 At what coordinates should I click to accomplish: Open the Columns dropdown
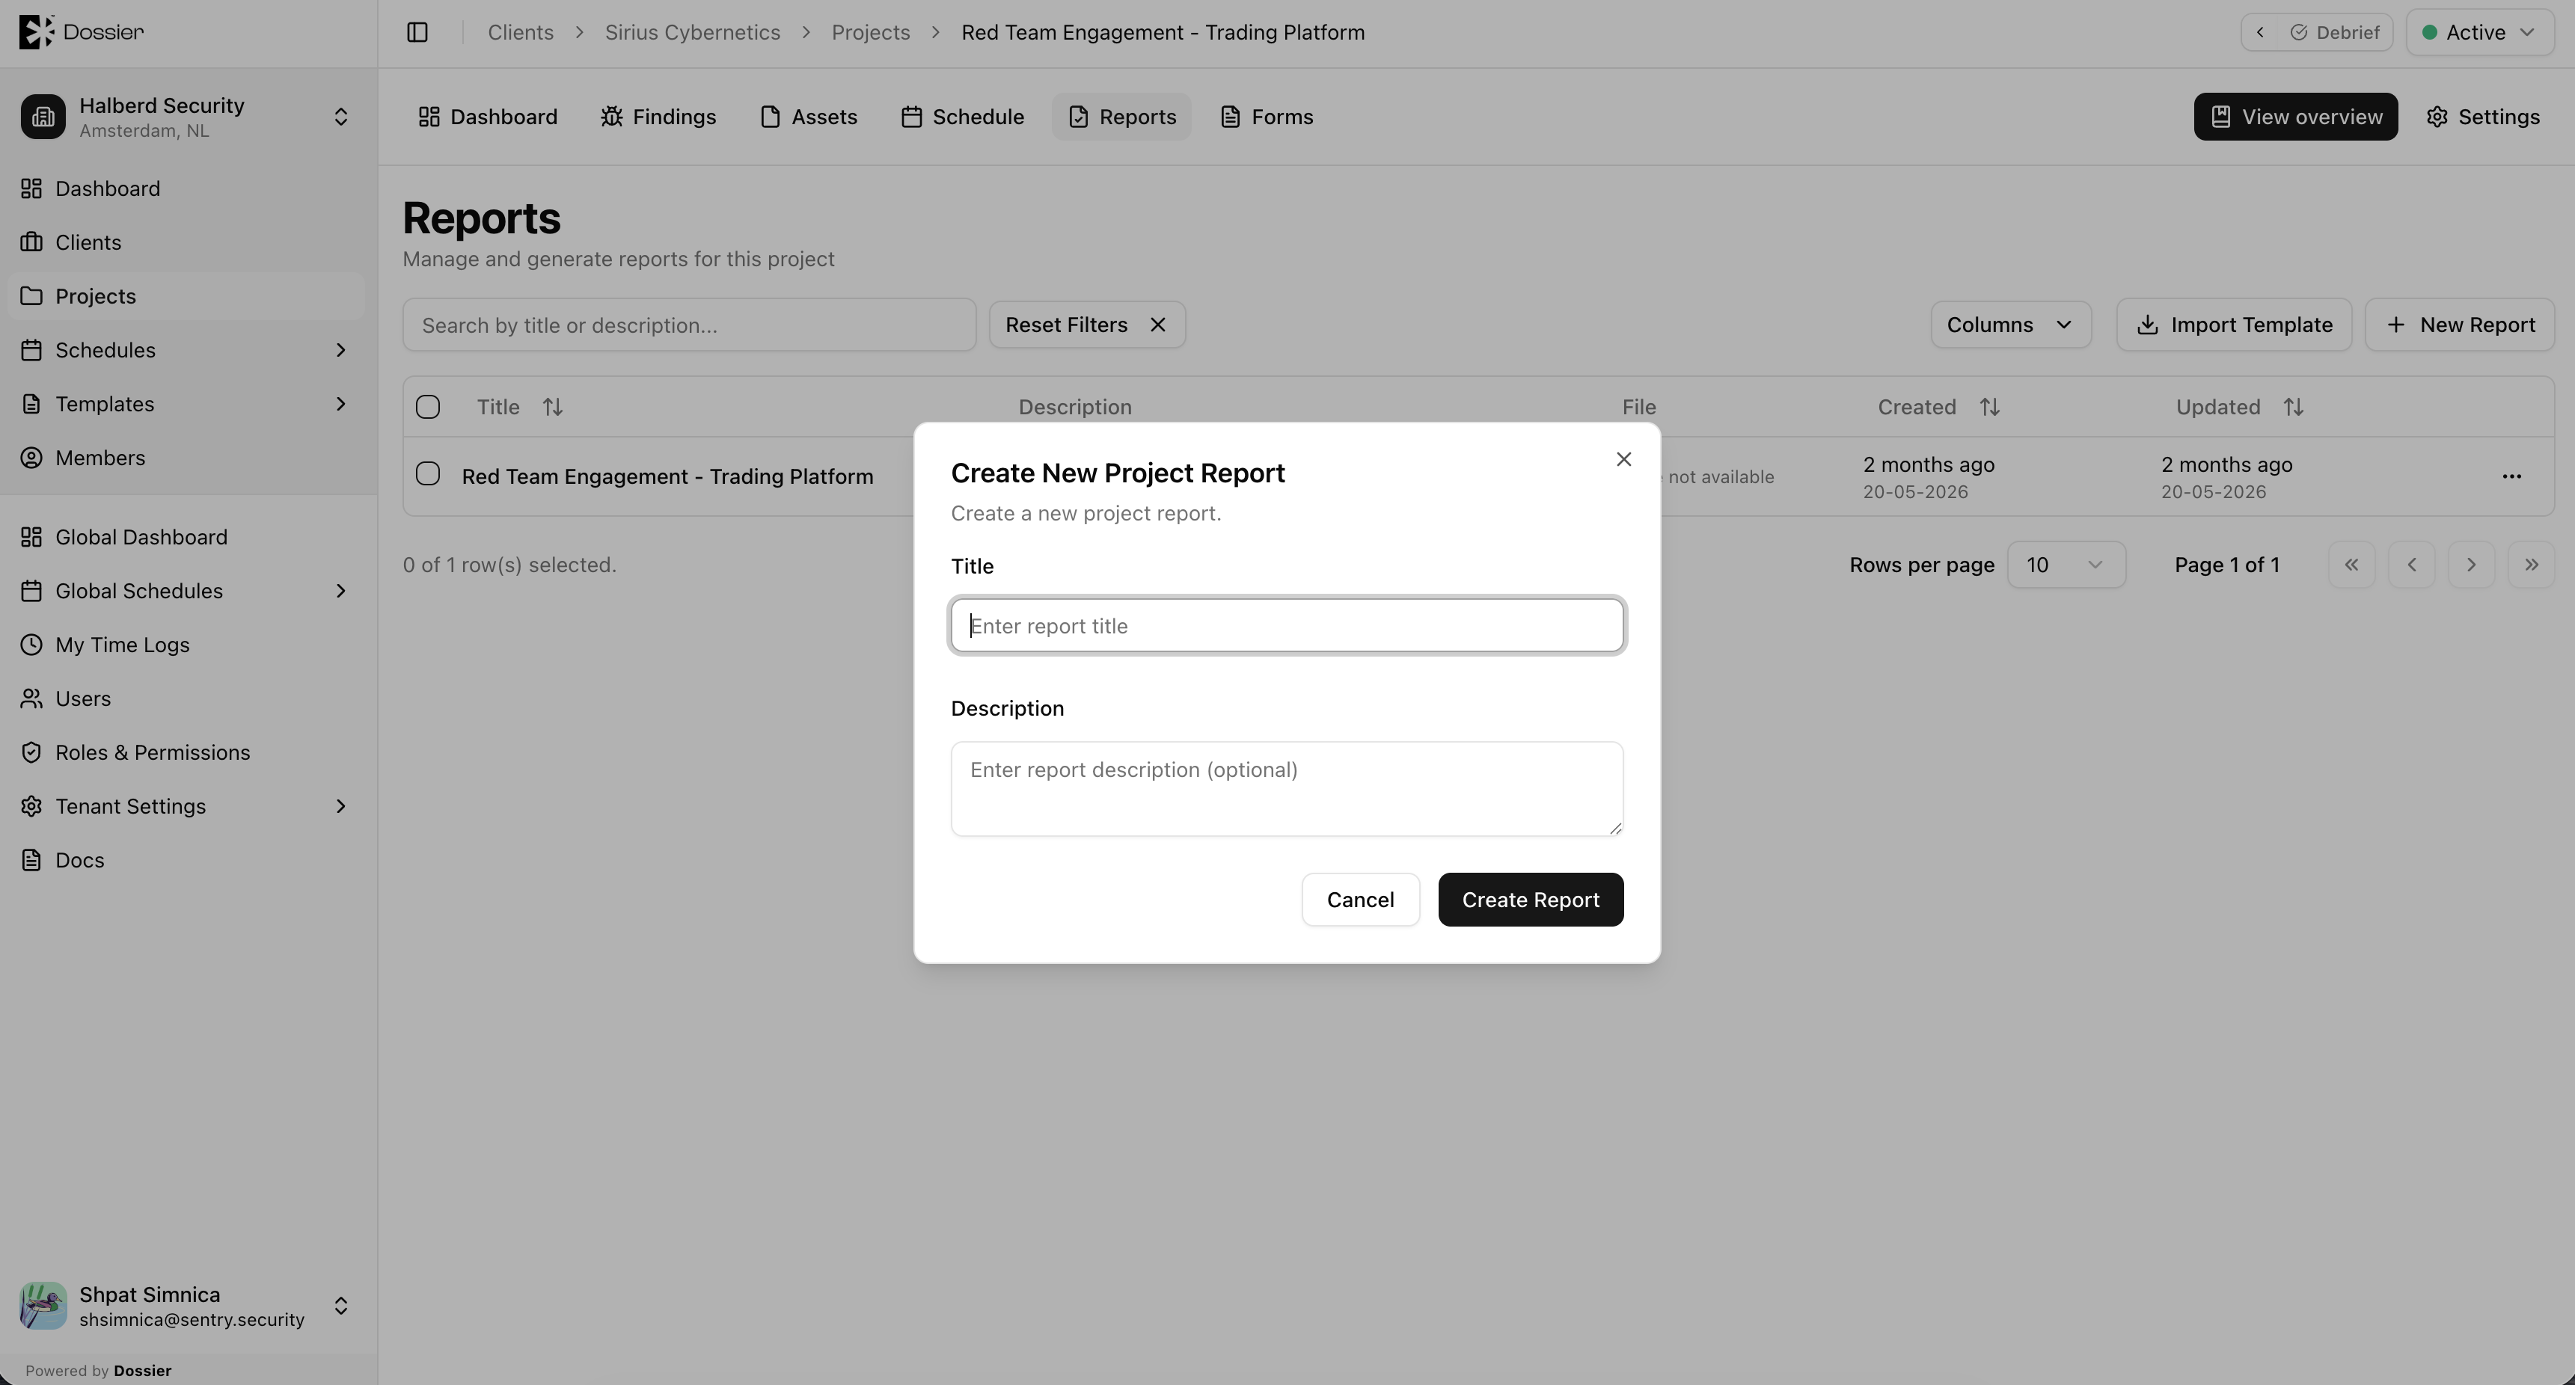[x=2010, y=325]
